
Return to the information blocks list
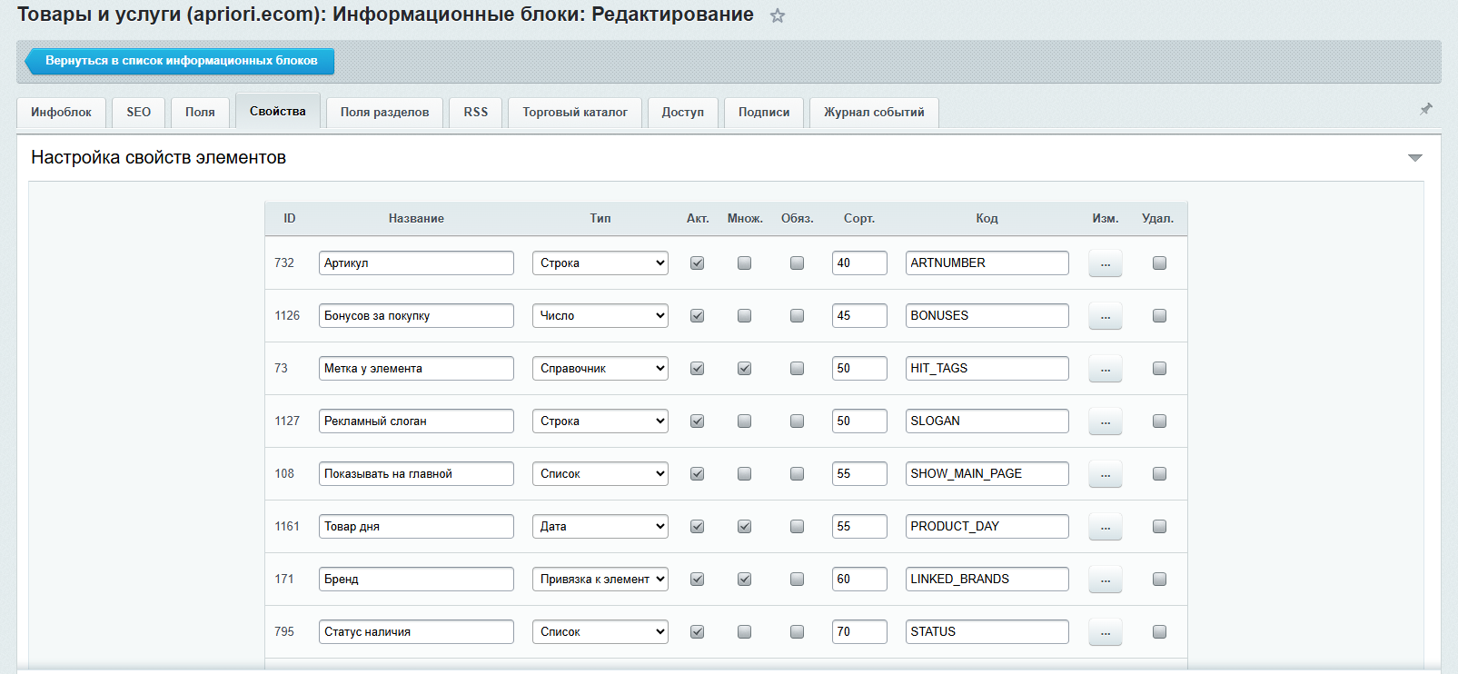click(x=180, y=61)
